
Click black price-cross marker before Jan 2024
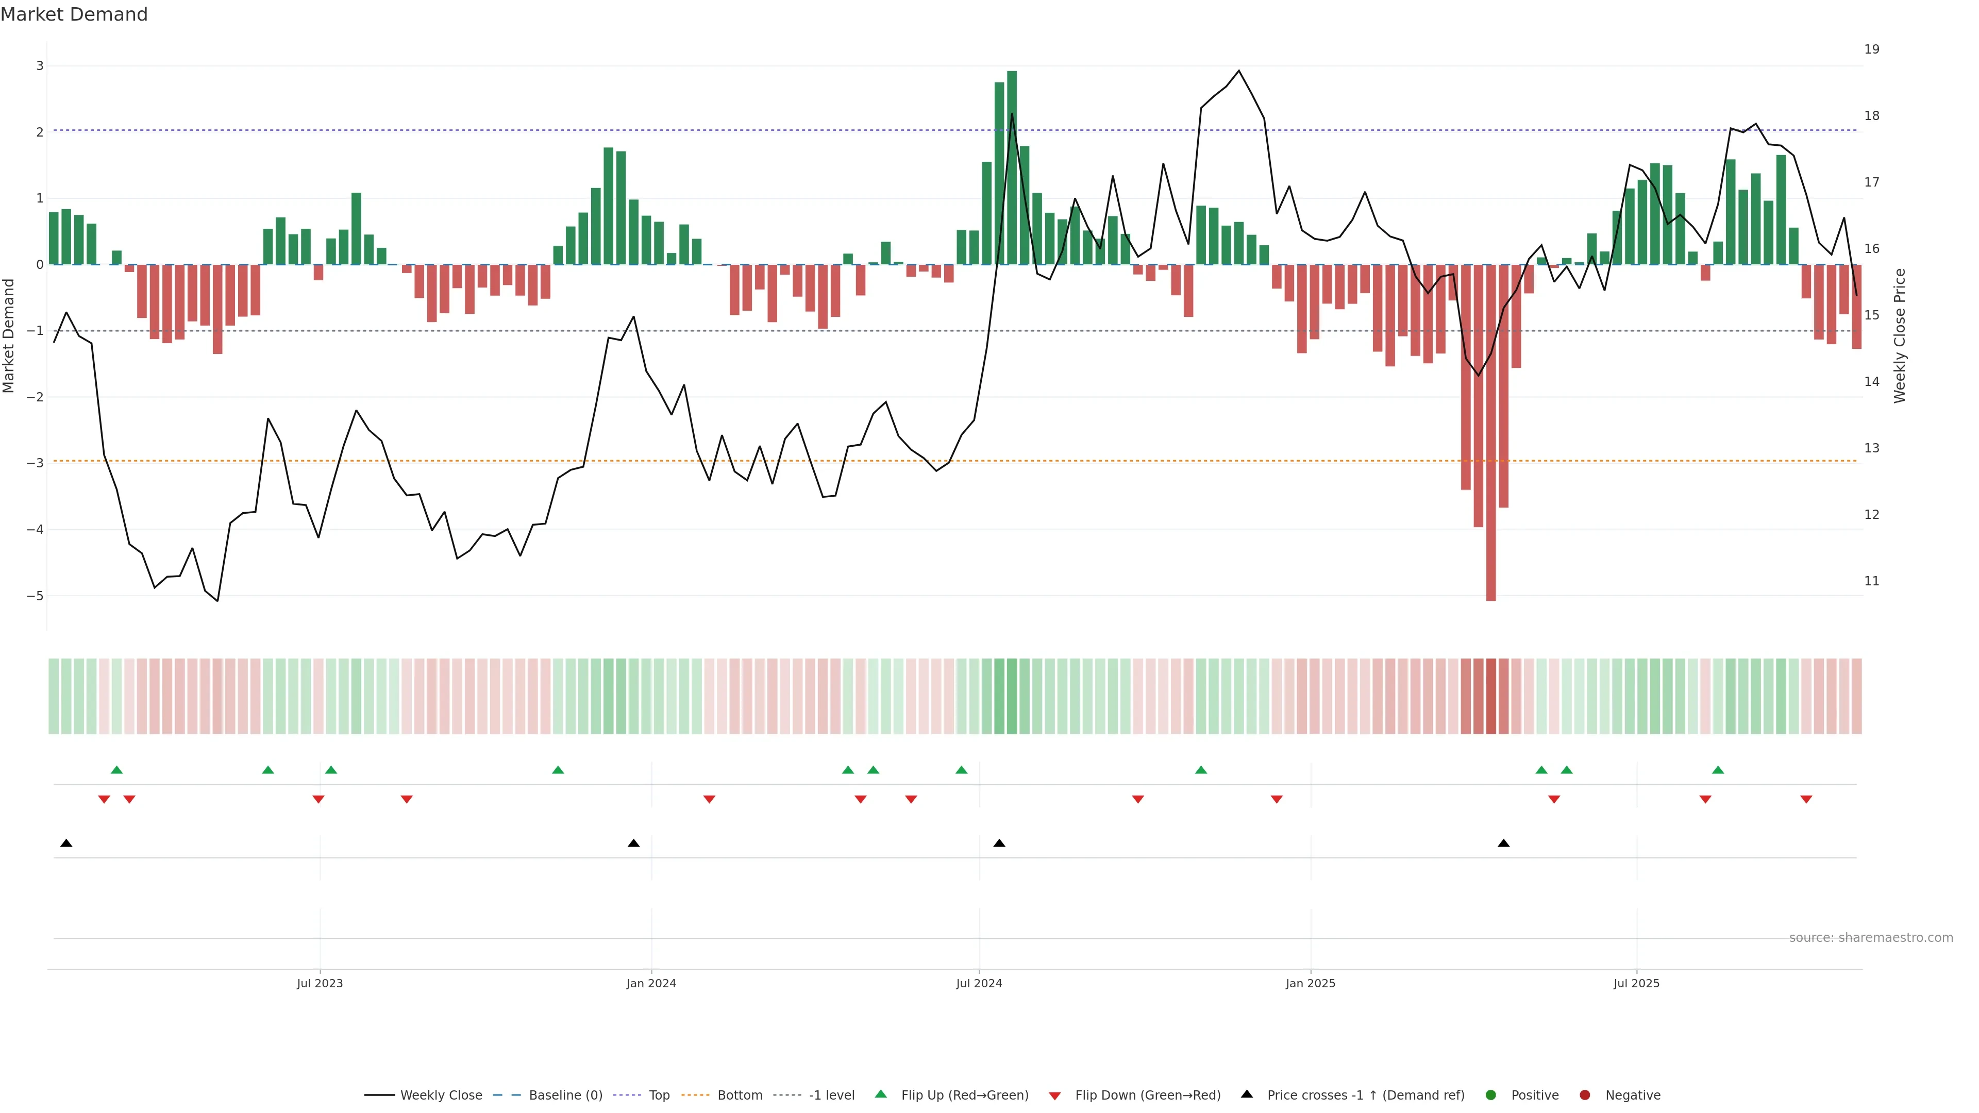[x=633, y=844]
